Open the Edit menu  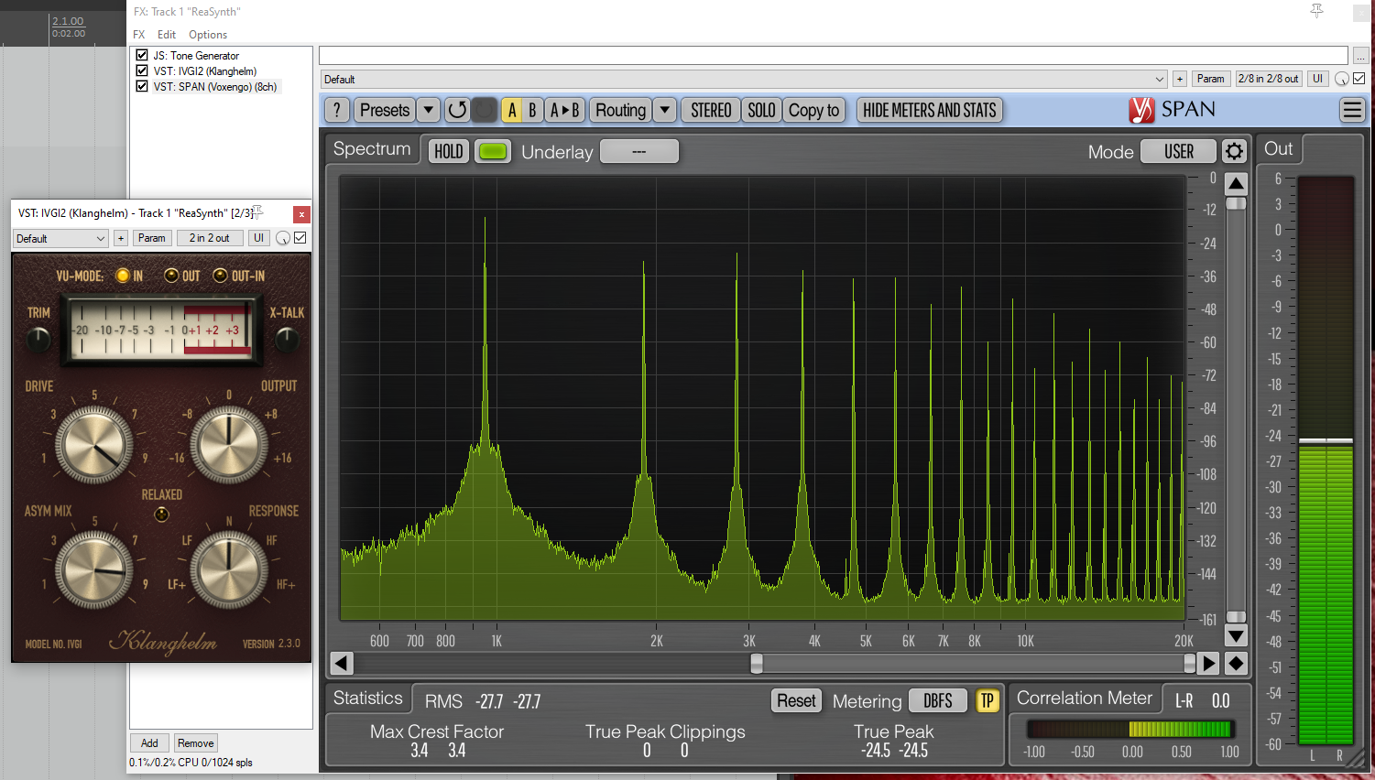166,35
